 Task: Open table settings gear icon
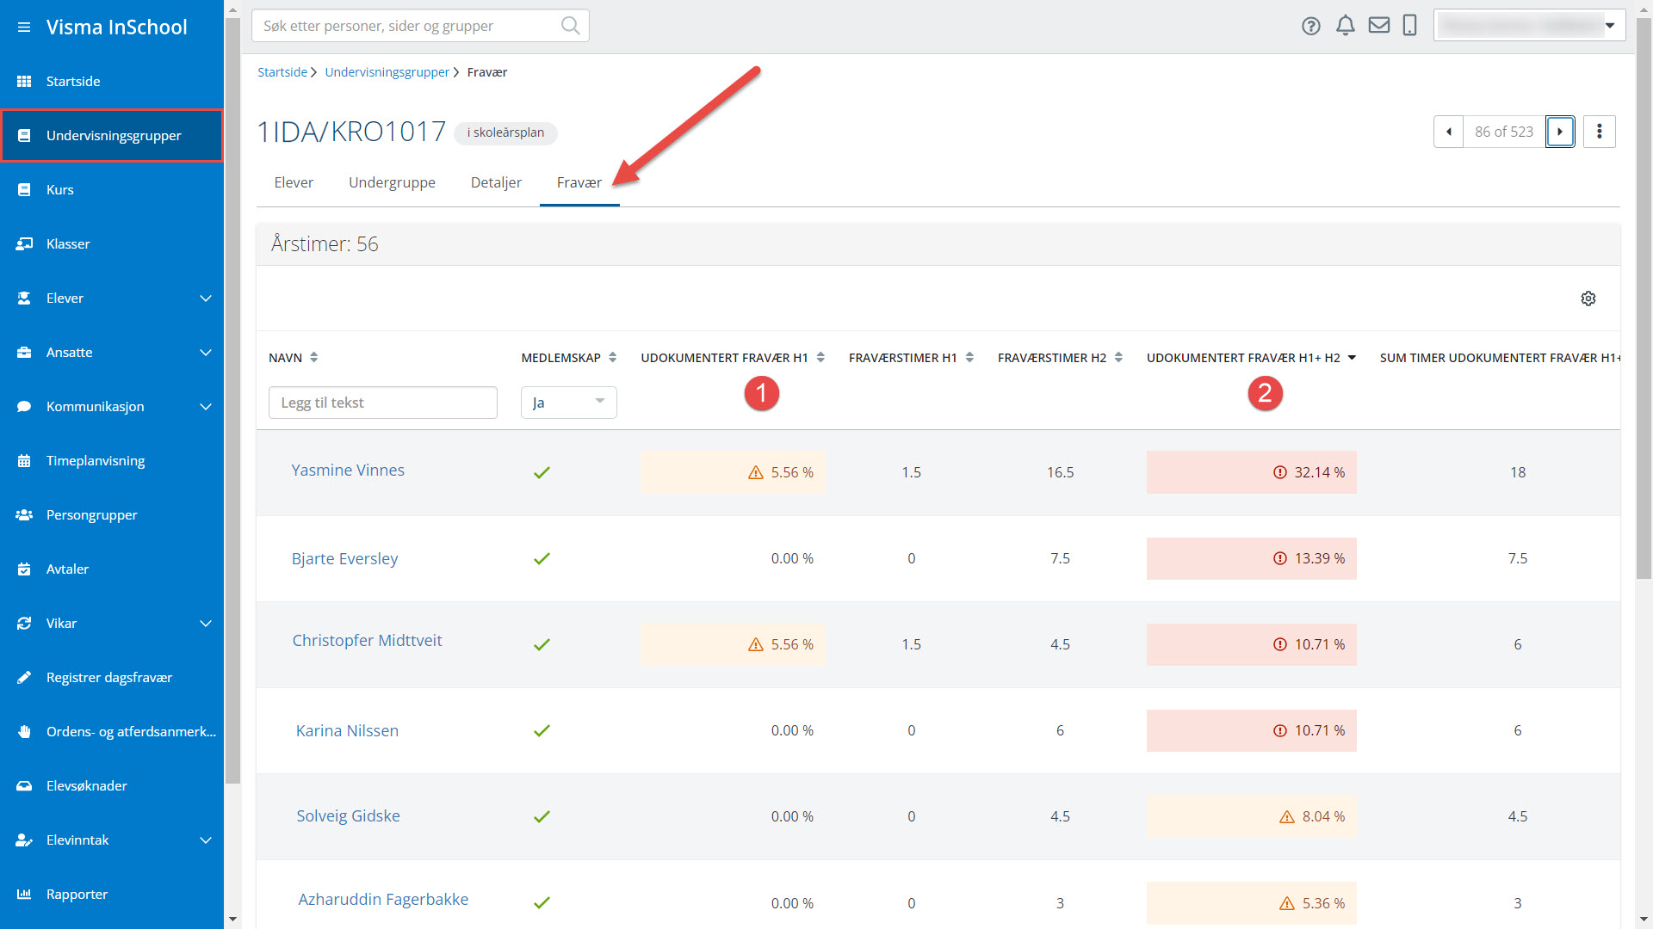pyautogui.click(x=1588, y=298)
